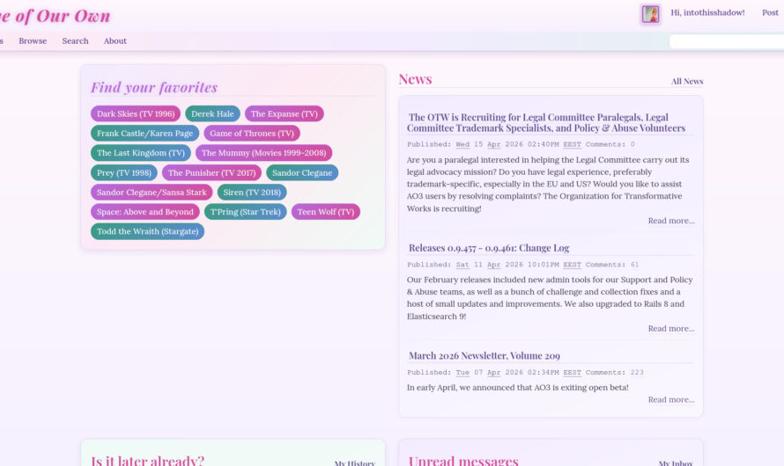Select the Space: Above and Beyond tag

pyautogui.click(x=145, y=212)
